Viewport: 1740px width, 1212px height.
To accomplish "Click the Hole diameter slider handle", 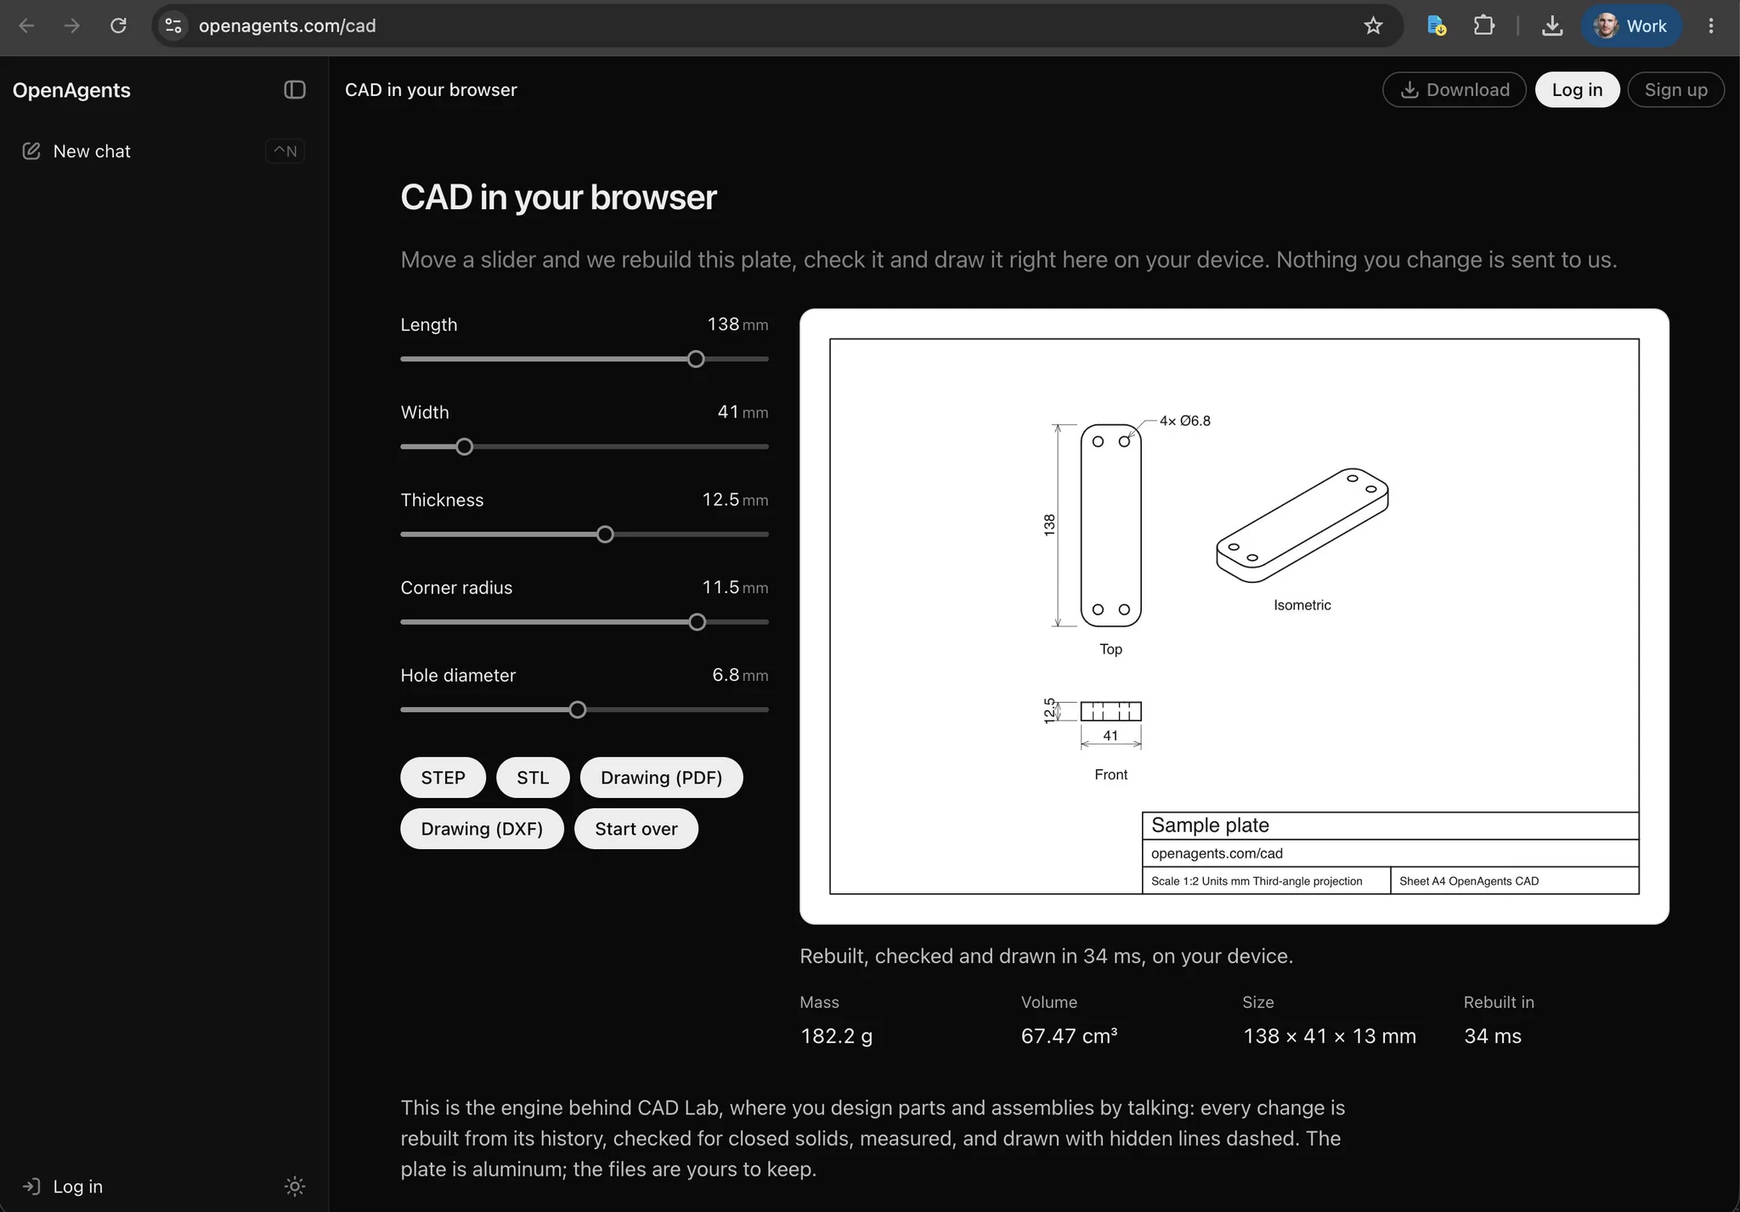I will pos(578,710).
